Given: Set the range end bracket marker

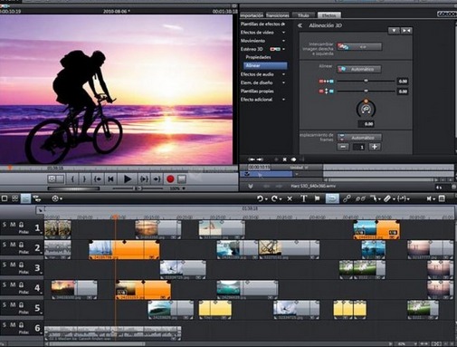Looking at the screenshot, I should pos(84,179).
